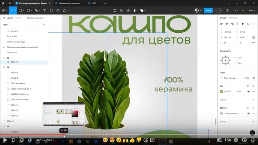Screen dimensions: 258x145
Task: Open Drop shadow effect type dropdown
Action: (x=232, y=113)
